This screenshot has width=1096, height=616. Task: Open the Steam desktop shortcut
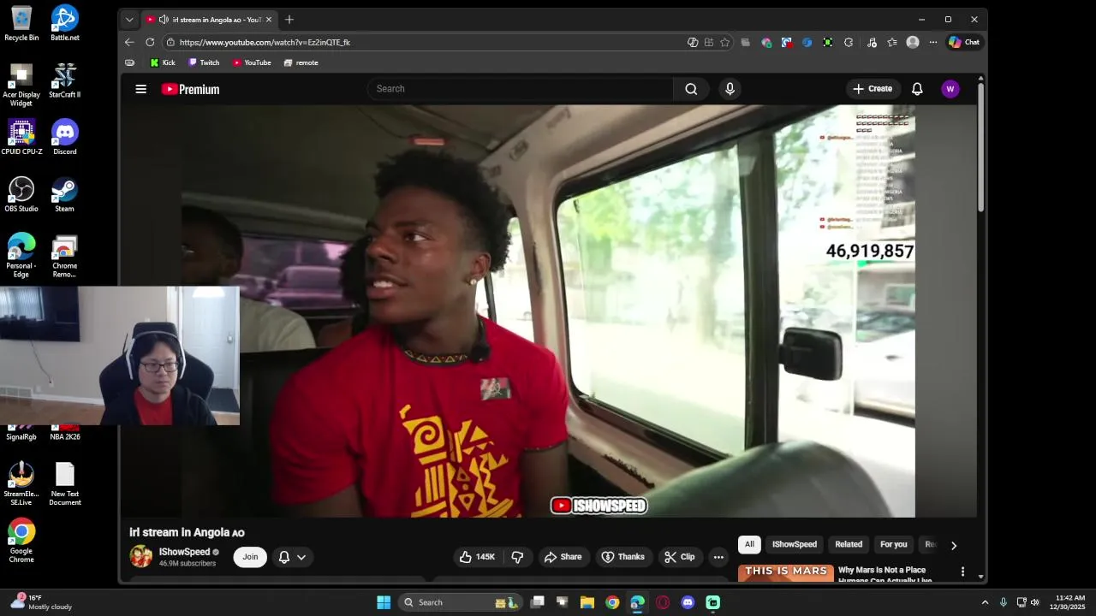click(65, 194)
